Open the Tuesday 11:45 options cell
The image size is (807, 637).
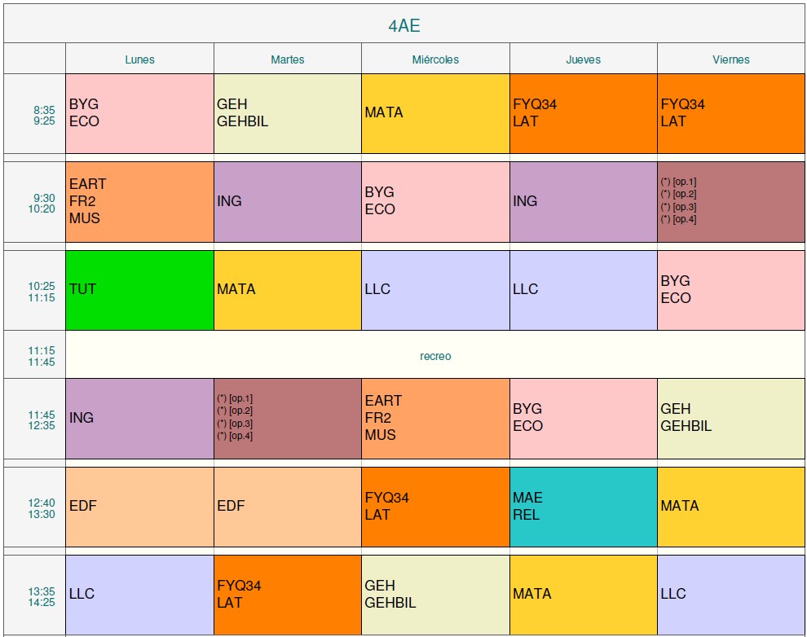coord(287,418)
